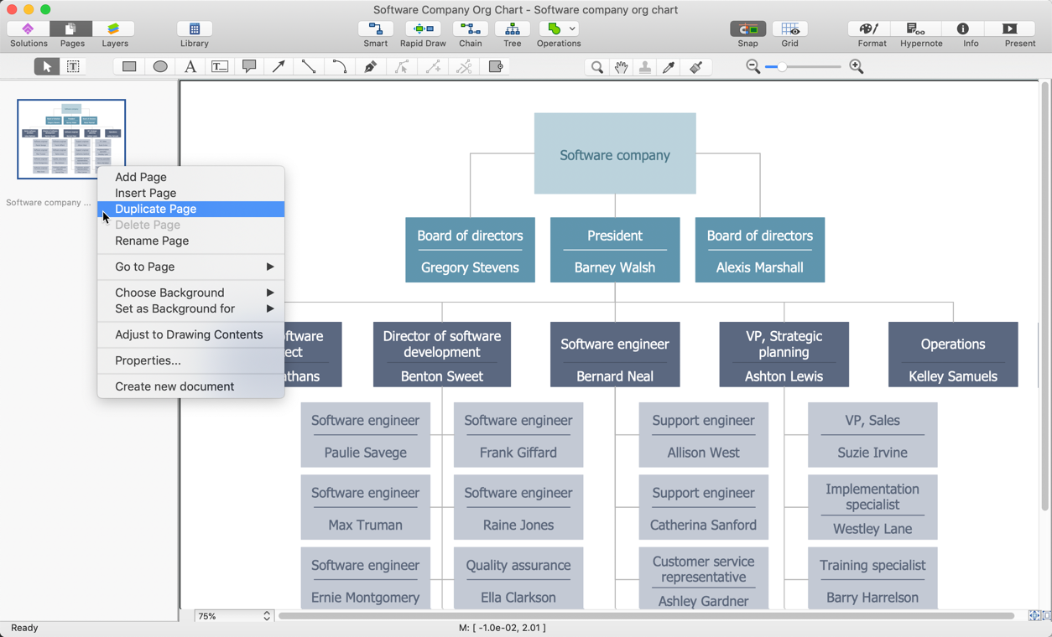This screenshot has width=1052, height=637.
Task: Adjust the zoom slider handle
Action: (x=782, y=66)
